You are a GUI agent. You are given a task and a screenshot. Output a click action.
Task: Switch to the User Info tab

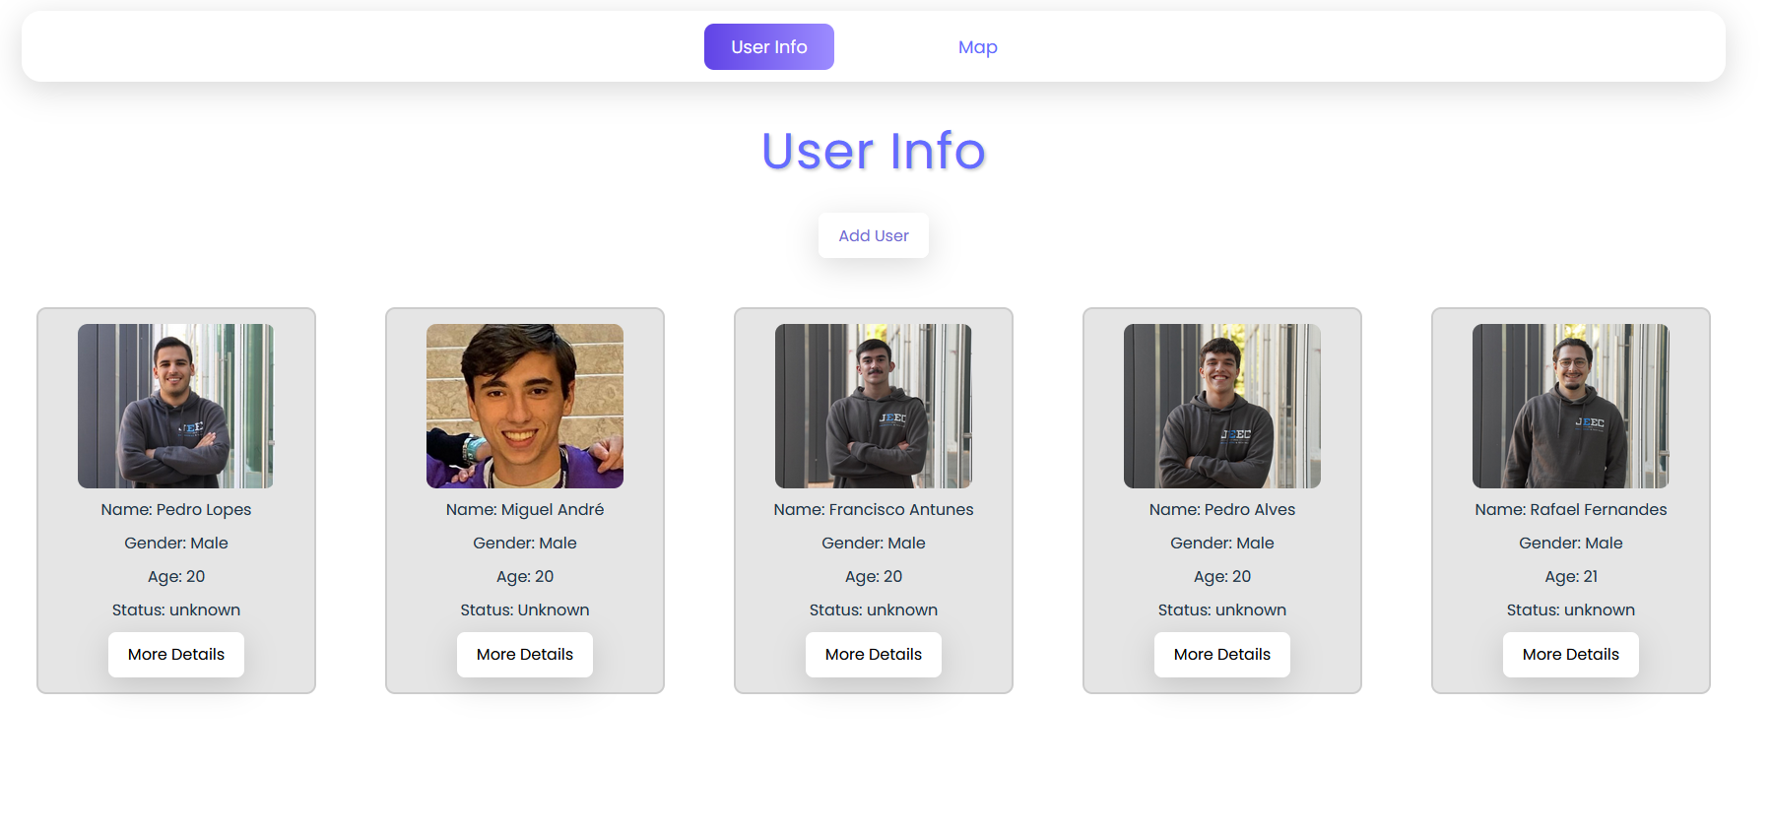(768, 47)
